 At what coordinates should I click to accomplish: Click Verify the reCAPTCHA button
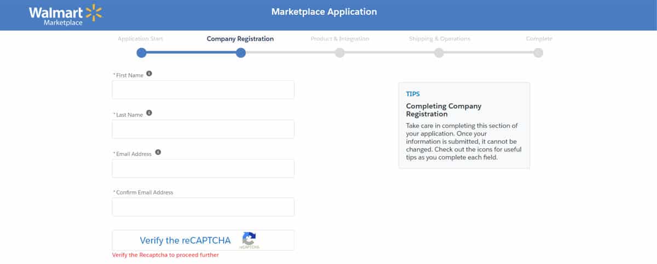[203, 240]
